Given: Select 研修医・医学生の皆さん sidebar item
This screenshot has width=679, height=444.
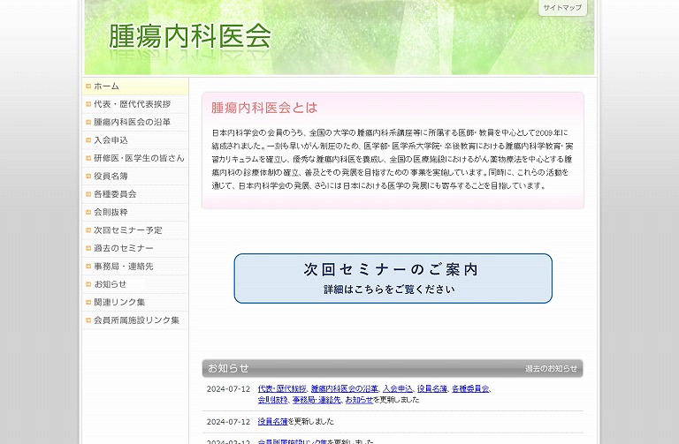Looking at the screenshot, I should click(x=139, y=158).
